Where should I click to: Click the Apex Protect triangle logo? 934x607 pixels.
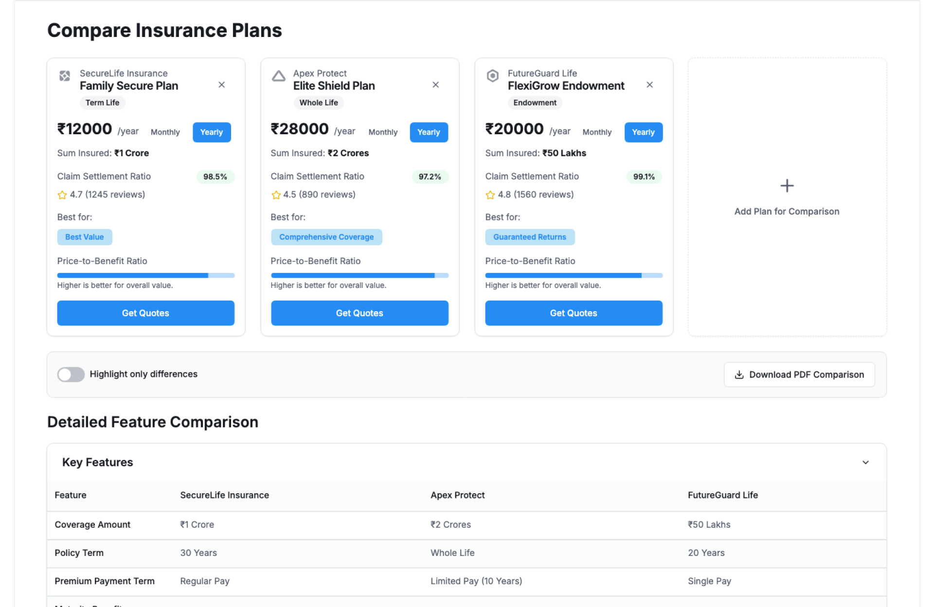click(278, 76)
